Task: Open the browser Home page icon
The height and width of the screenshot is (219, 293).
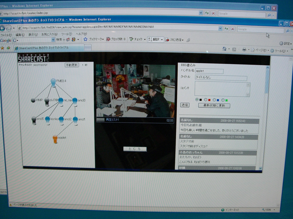Action: (224, 49)
